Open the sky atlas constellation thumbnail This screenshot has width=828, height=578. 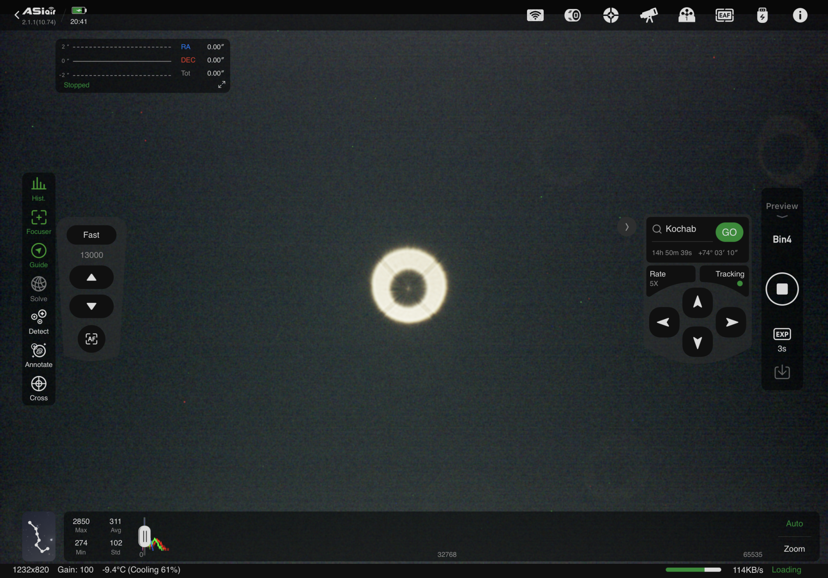pyautogui.click(x=39, y=537)
